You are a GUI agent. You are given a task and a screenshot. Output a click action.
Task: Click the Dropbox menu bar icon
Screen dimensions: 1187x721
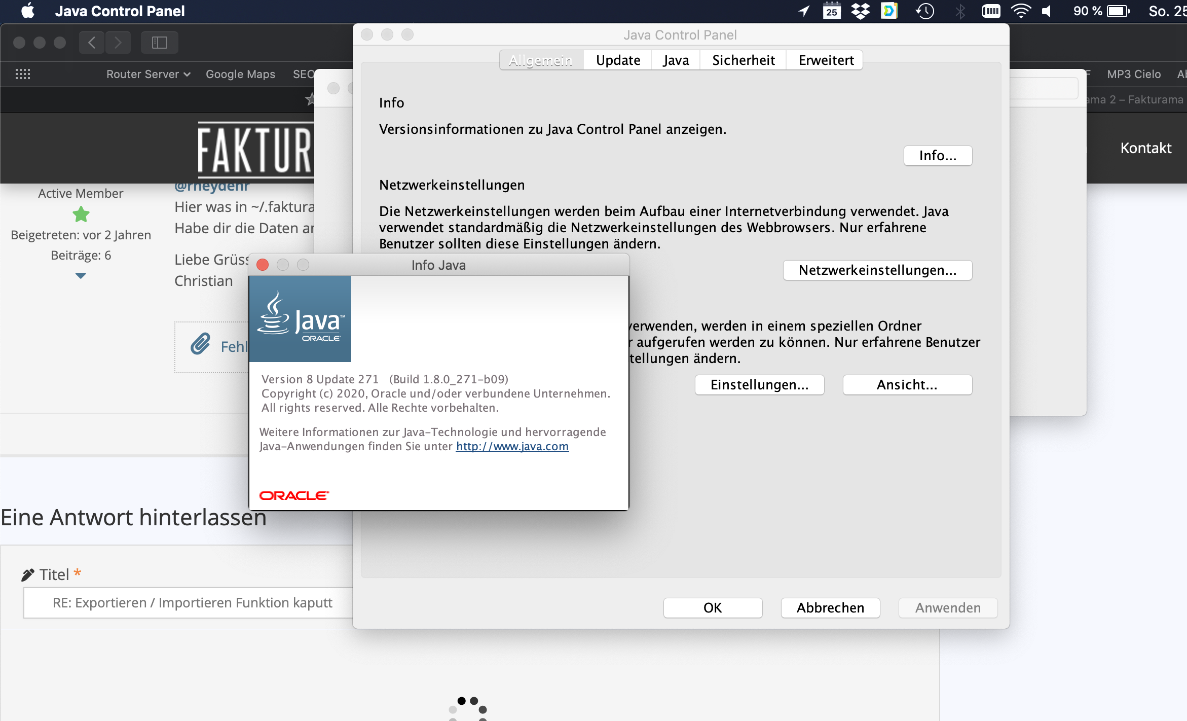pos(860,11)
